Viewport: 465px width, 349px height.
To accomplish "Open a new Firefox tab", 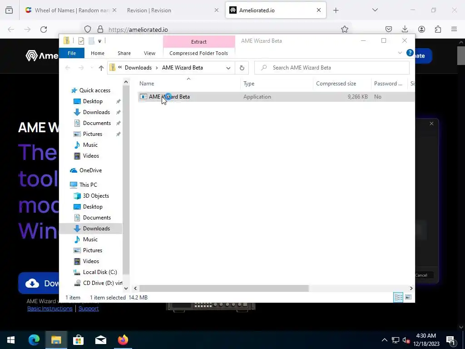I will point(336,10).
